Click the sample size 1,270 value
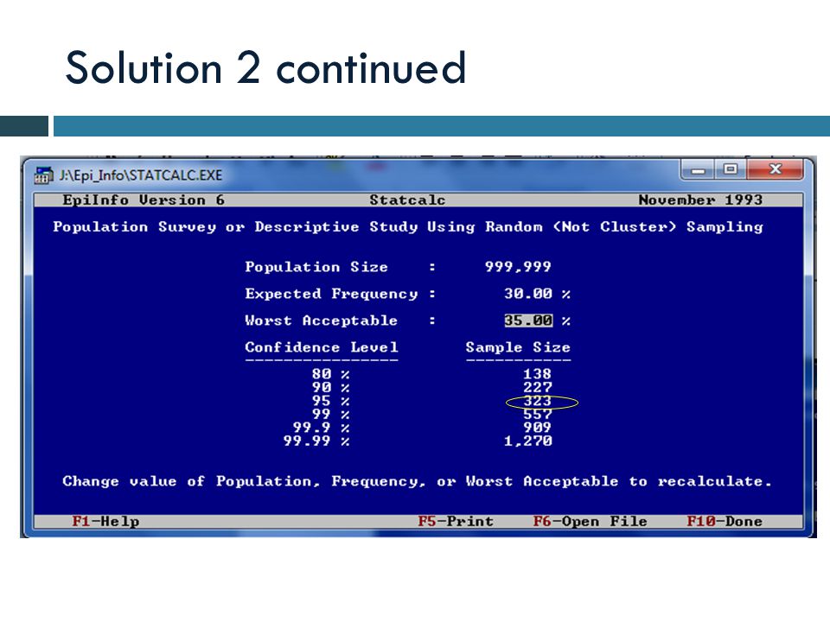Image resolution: width=830 pixels, height=622 pixels. pyautogui.click(x=527, y=441)
